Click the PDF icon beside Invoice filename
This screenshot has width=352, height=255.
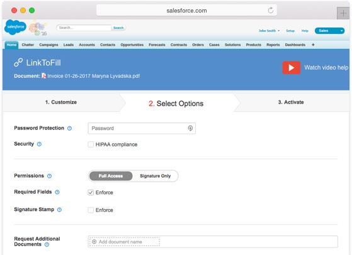[x=44, y=76]
